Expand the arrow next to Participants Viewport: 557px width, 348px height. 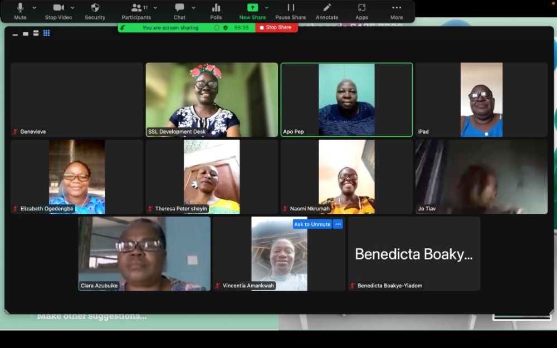(155, 8)
